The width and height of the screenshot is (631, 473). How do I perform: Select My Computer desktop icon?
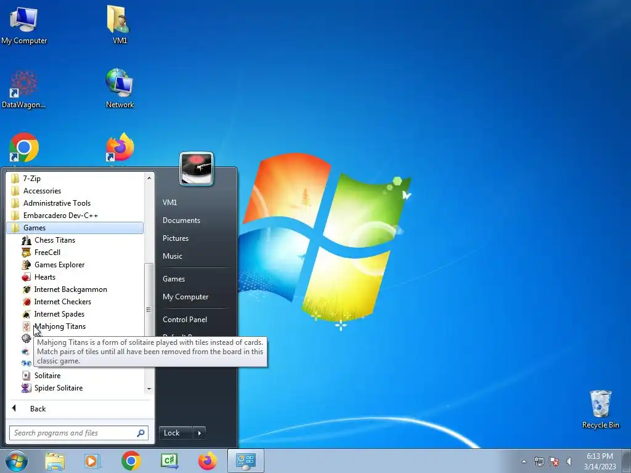[x=24, y=25]
